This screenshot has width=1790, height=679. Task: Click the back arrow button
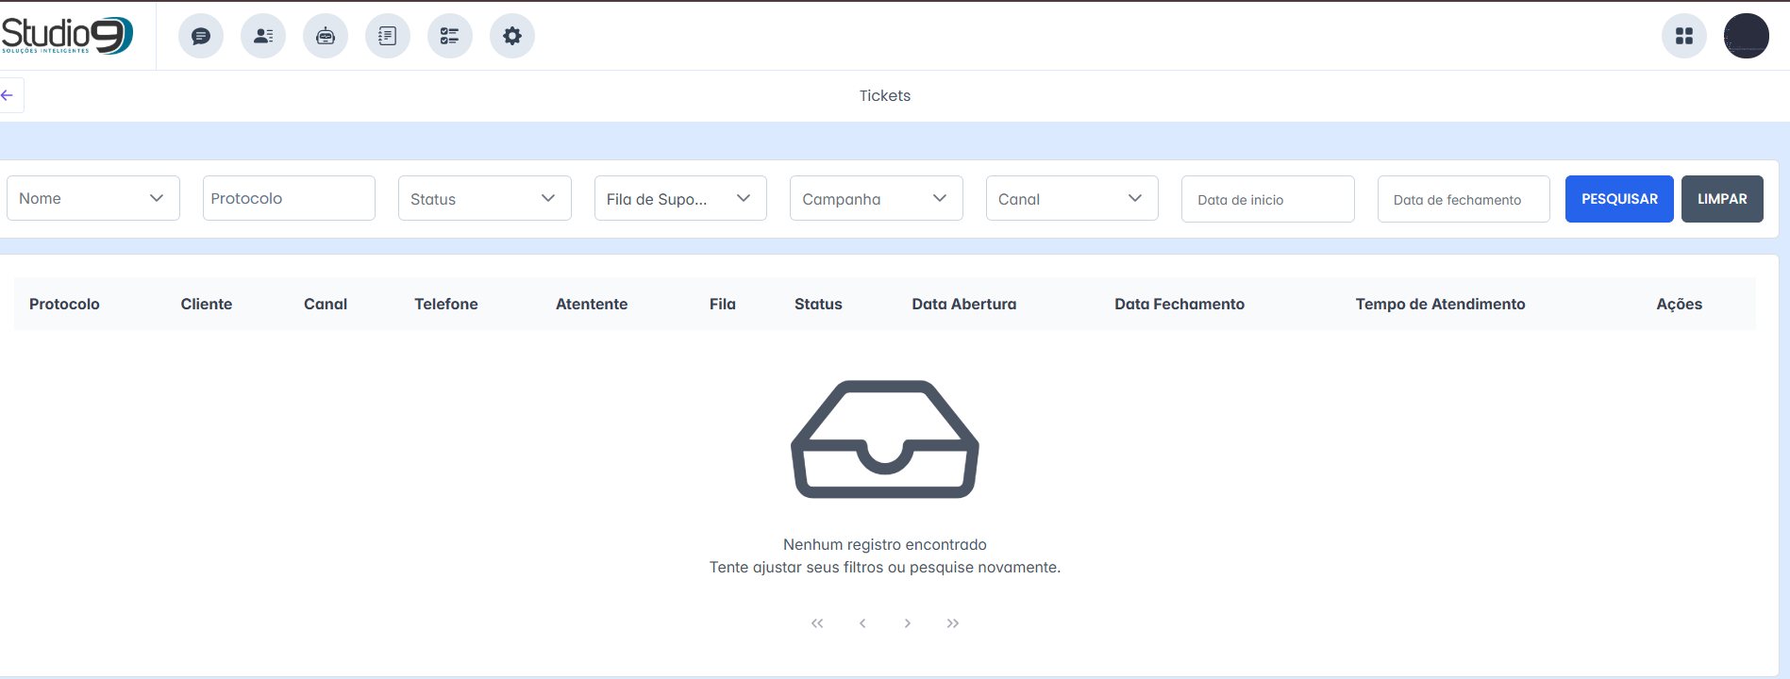tap(8, 95)
